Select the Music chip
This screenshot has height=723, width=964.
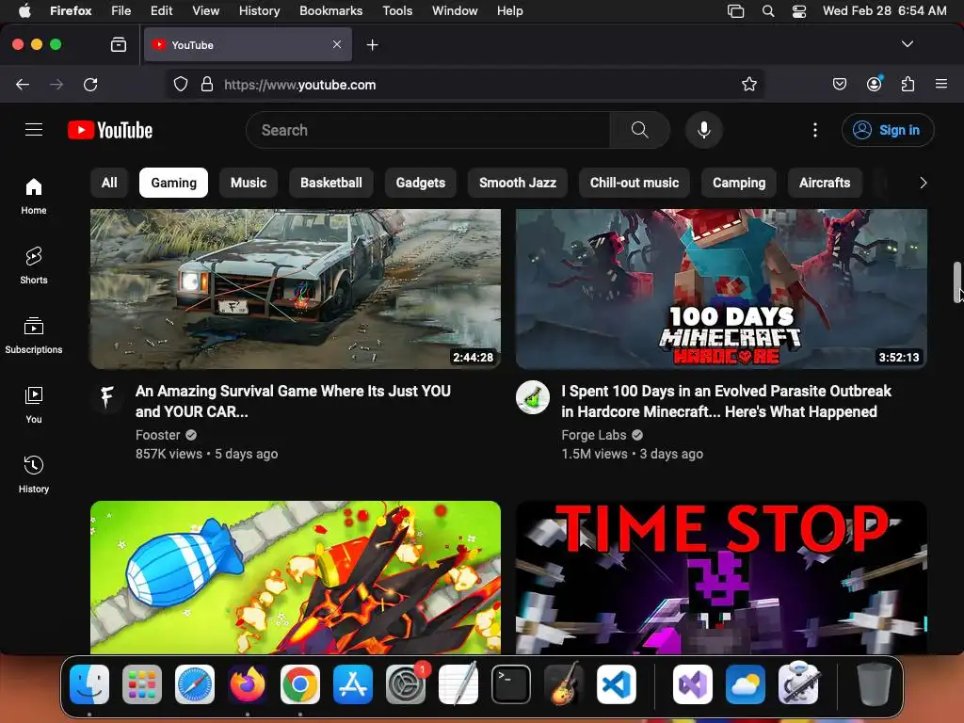click(249, 183)
